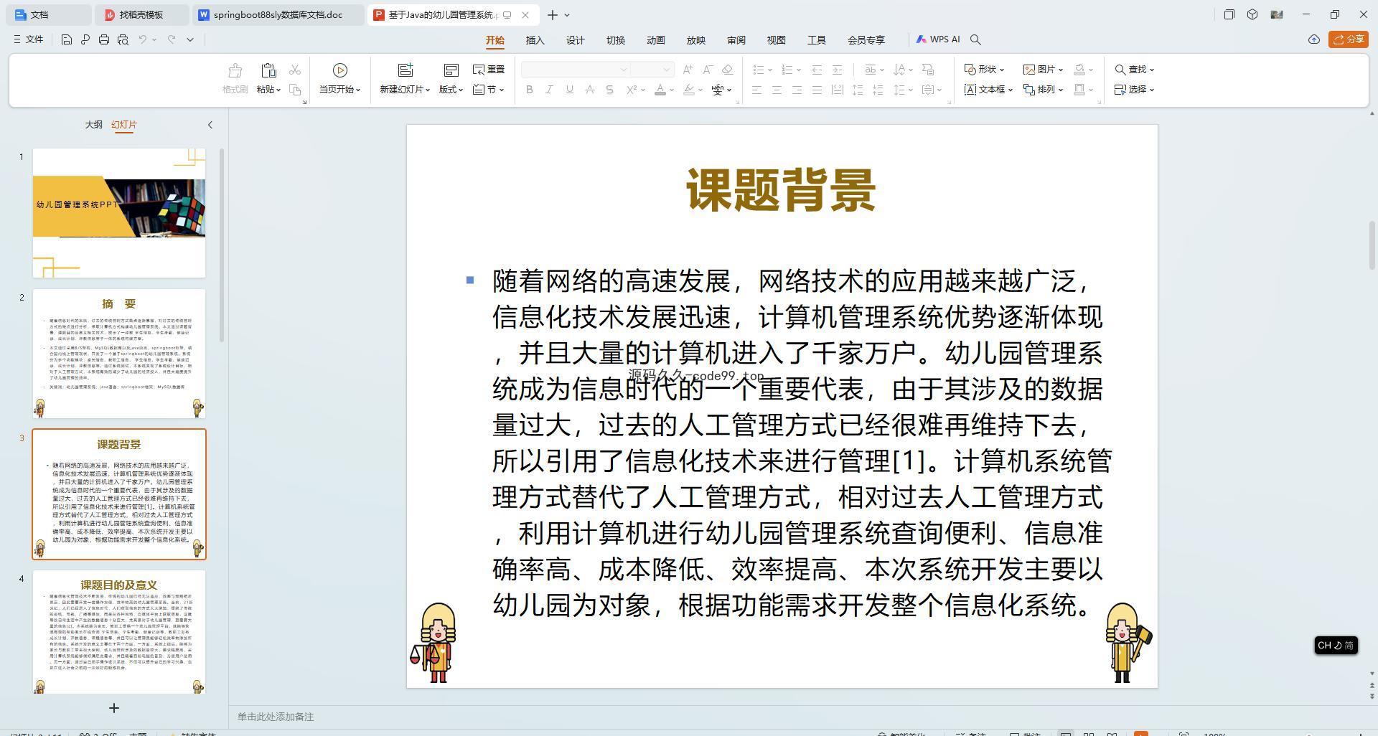Open the 形状 shapes dropdown
The image size is (1378, 736).
(x=984, y=70)
